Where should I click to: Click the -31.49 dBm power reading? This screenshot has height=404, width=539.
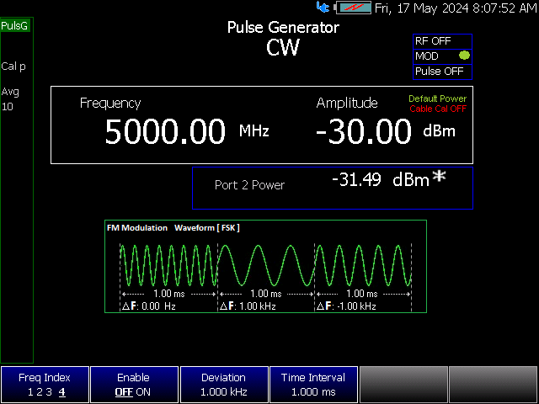[x=381, y=179]
